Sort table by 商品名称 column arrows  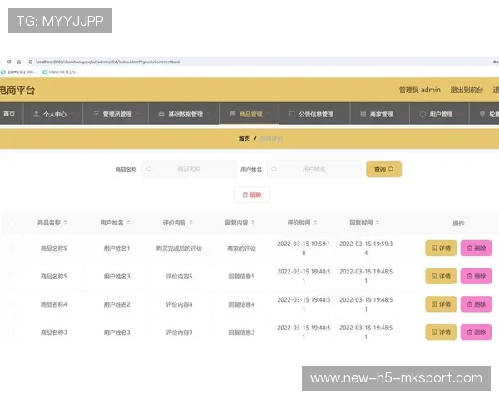[65, 223]
